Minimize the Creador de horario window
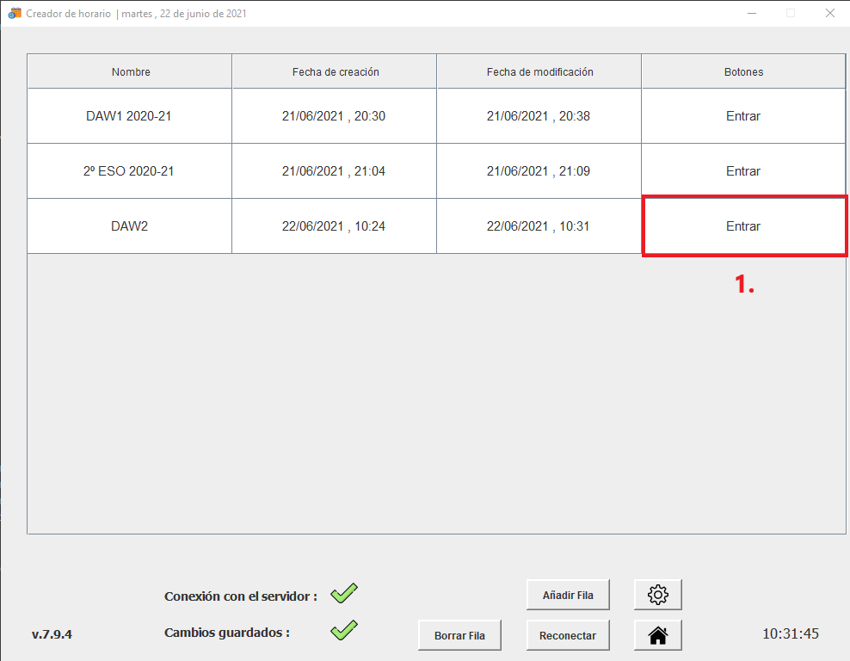850x661 pixels. click(x=752, y=13)
